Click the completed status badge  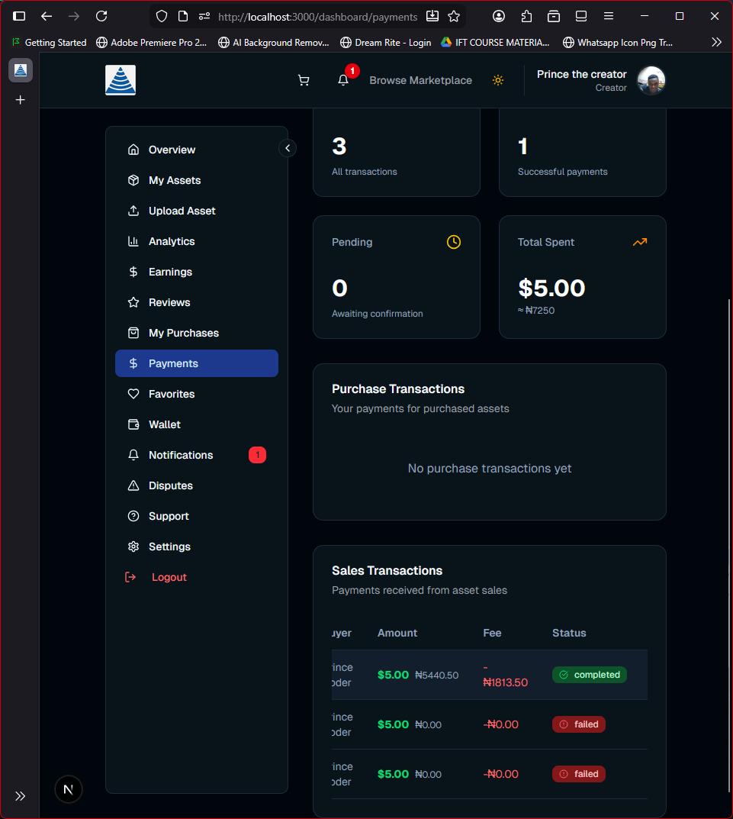(x=589, y=675)
